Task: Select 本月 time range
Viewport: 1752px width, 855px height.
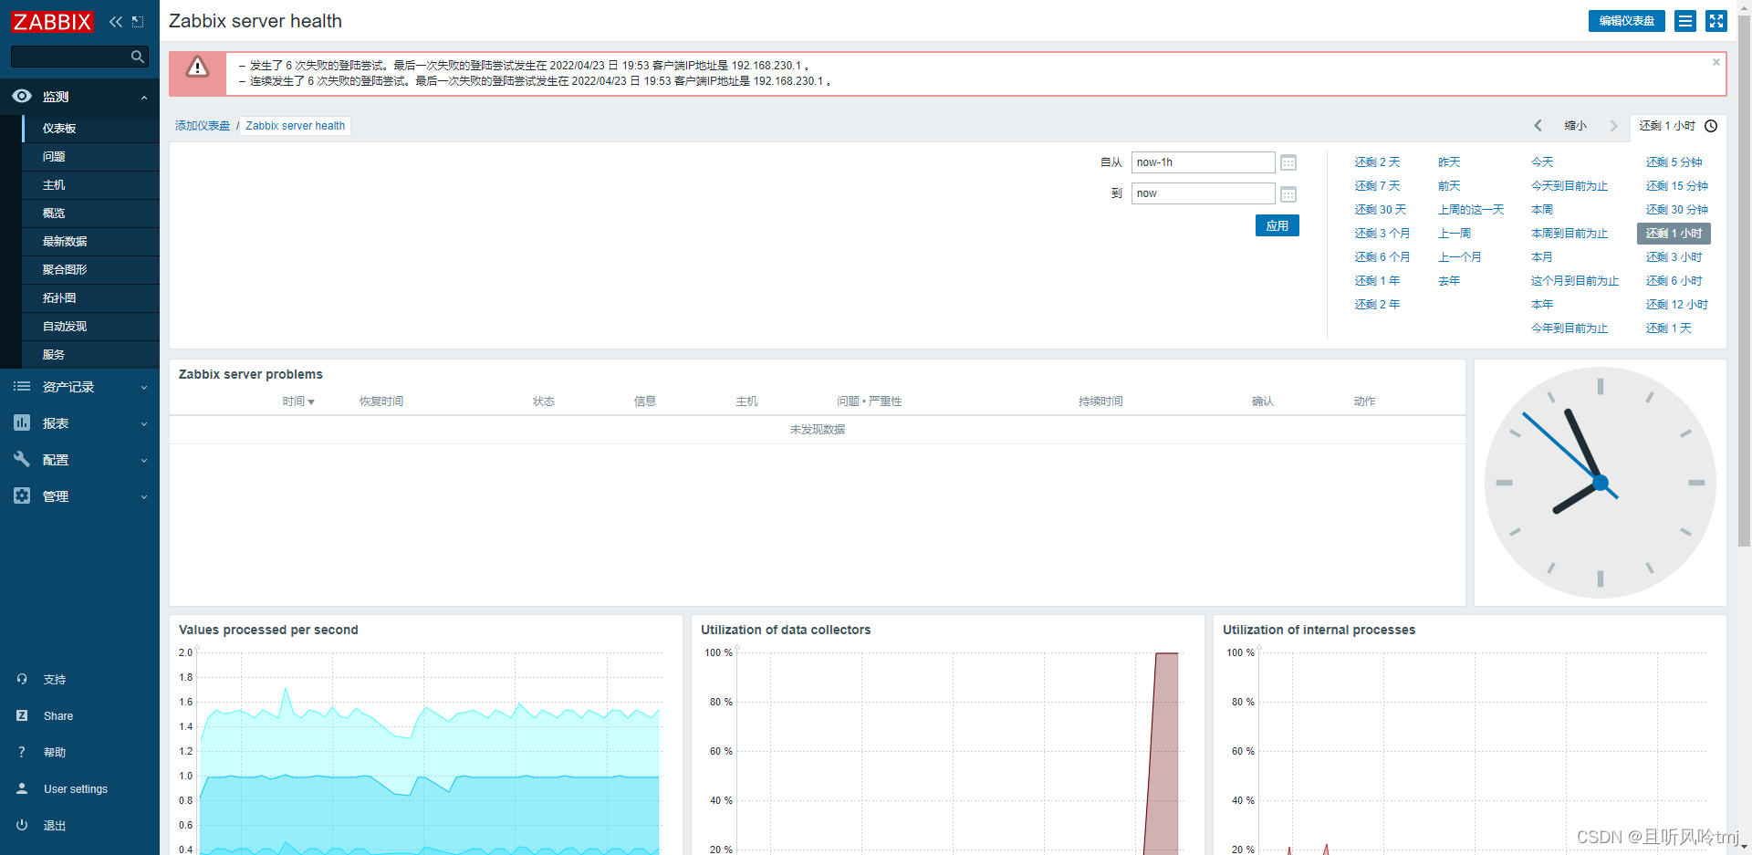Action: (1542, 257)
